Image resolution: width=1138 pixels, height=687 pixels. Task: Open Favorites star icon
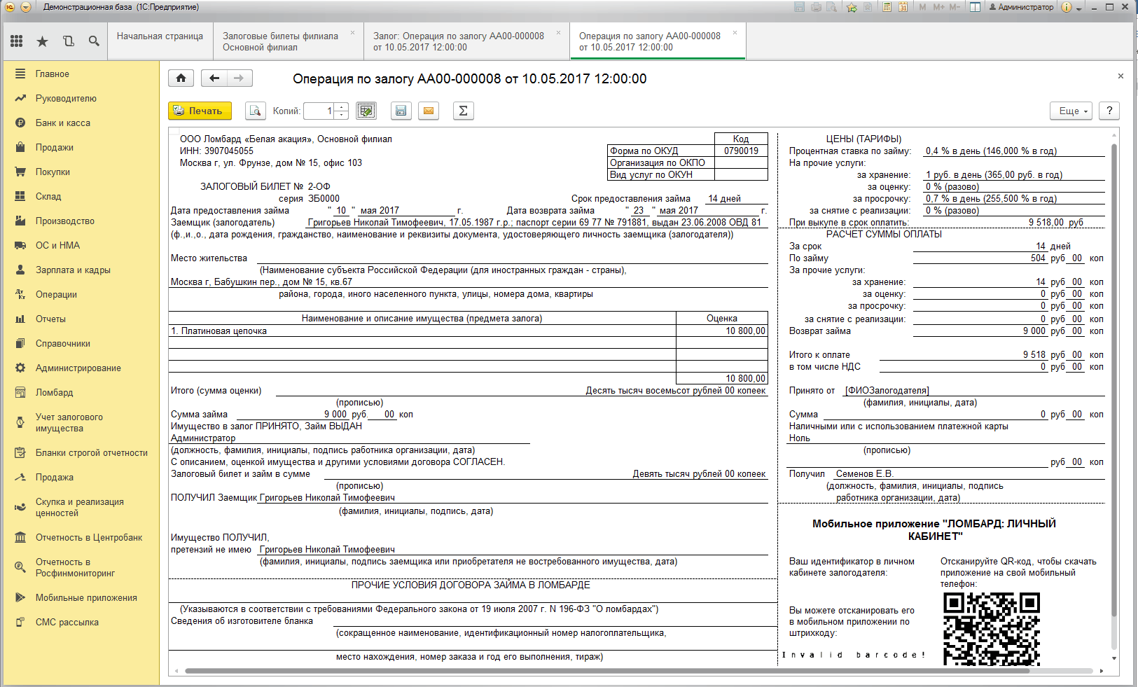[42, 41]
